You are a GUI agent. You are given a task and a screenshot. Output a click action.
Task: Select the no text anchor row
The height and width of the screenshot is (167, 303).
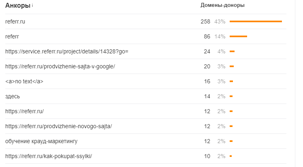click(24, 81)
